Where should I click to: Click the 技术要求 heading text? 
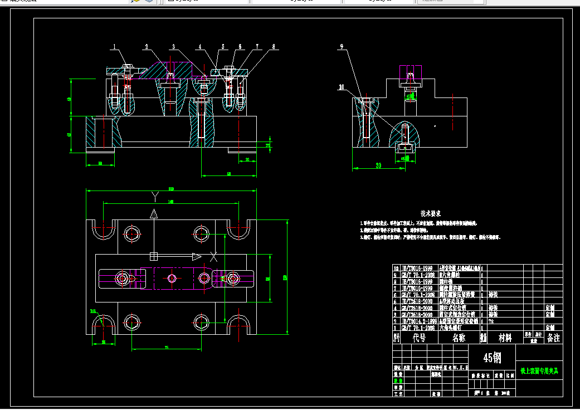pos(431,213)
